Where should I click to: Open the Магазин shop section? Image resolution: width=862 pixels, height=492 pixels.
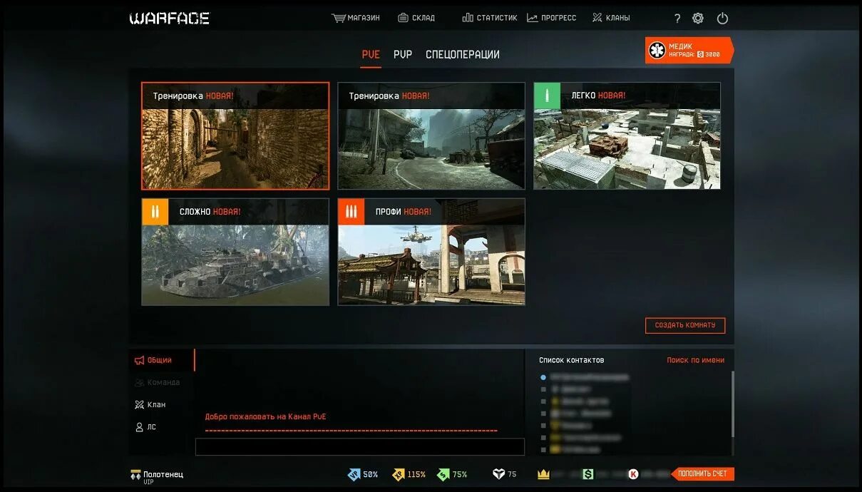pyautogui.click(x=356, y=18)
